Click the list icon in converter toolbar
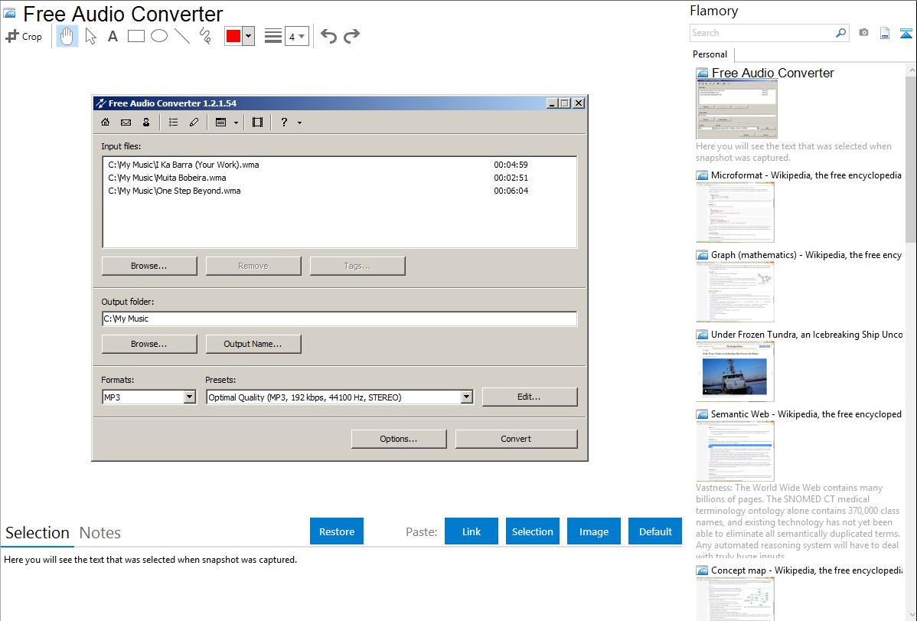The image size is (917, 621). click(173, 123)
